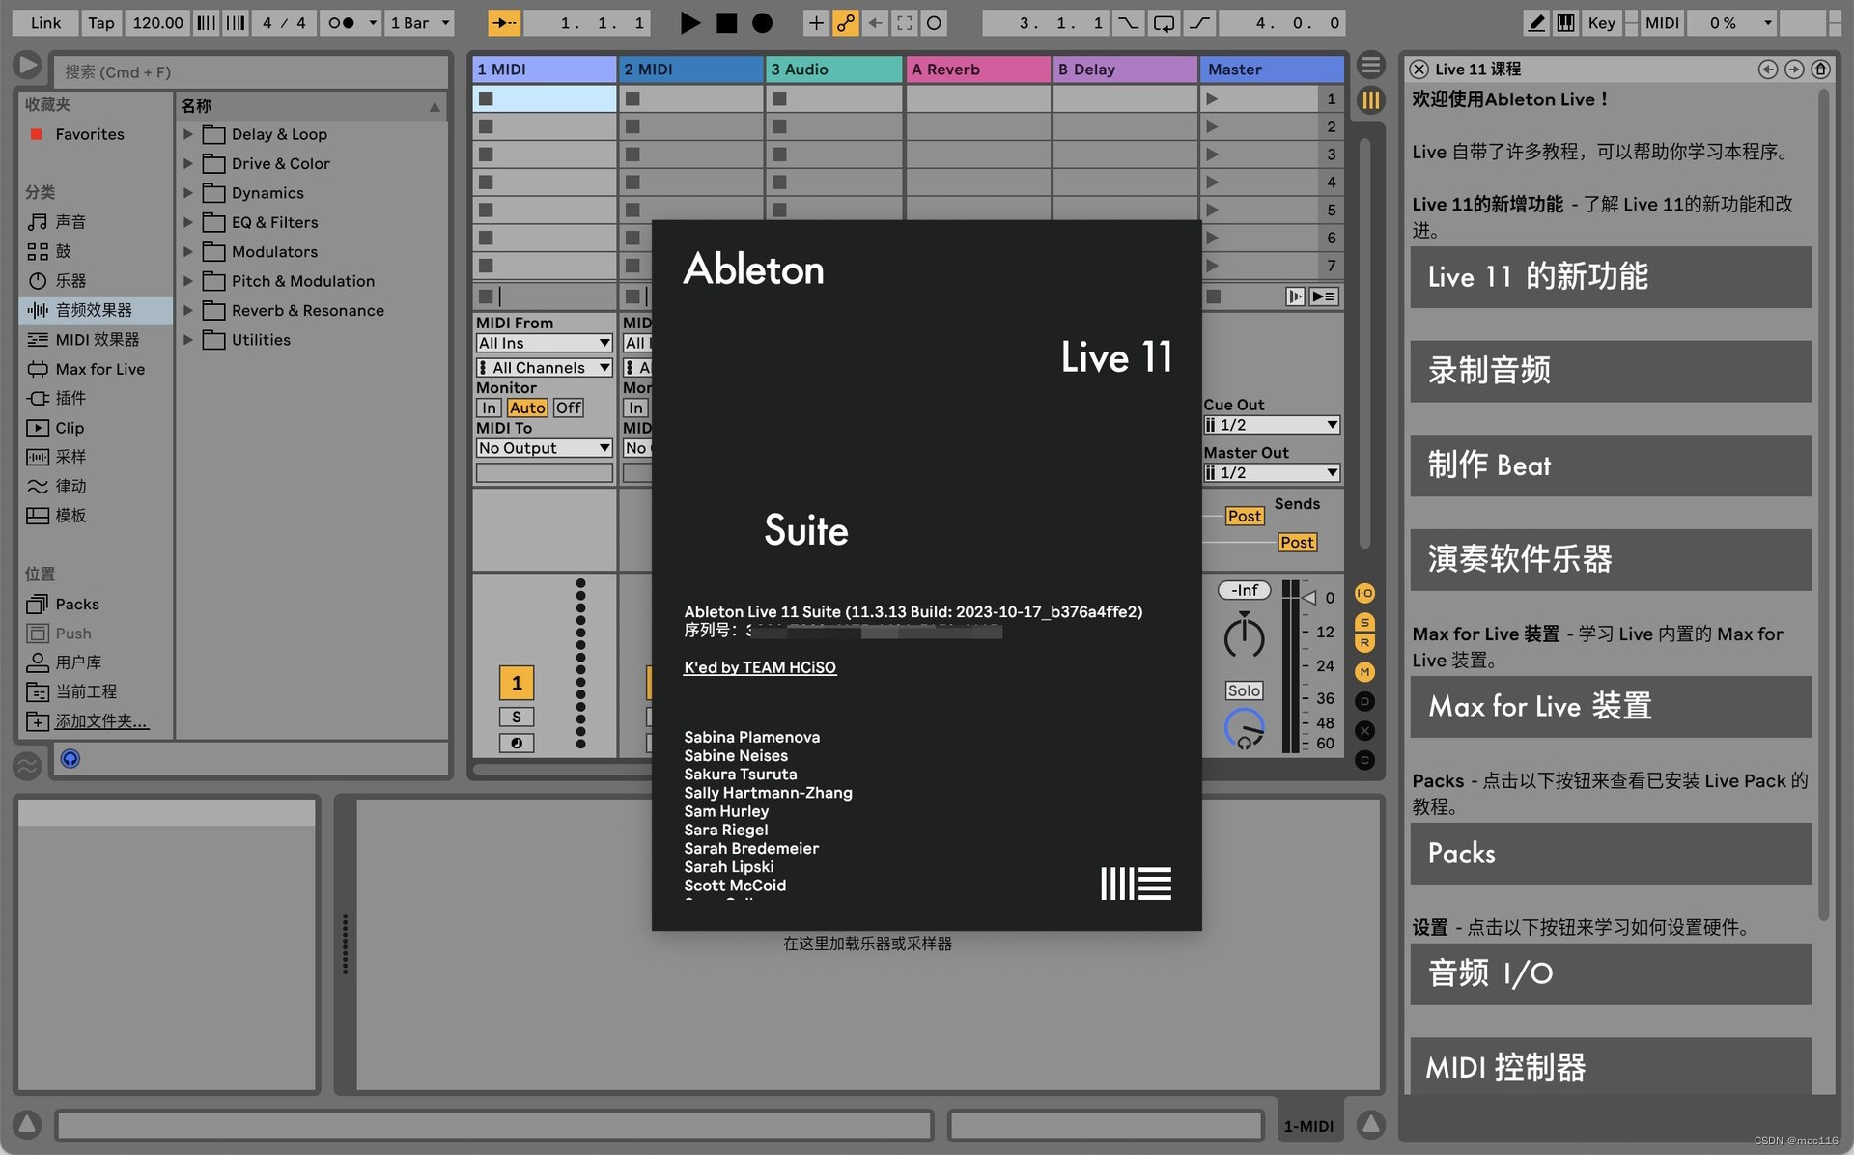Click the Session Record circle button

point(933,22)
